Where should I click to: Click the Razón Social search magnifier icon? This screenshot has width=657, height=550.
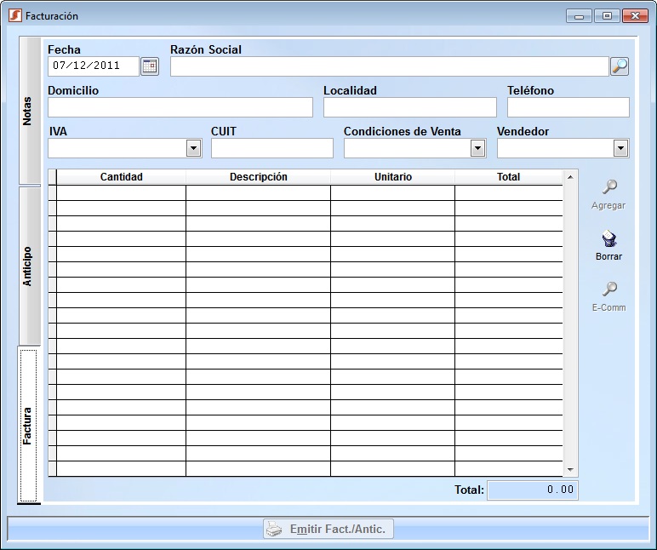[620, 66]
